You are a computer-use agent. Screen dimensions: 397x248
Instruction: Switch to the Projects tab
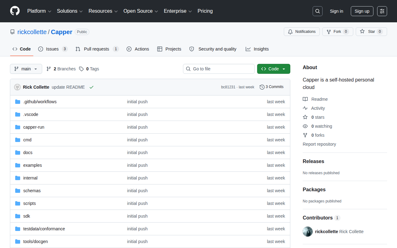click(169, 49)
